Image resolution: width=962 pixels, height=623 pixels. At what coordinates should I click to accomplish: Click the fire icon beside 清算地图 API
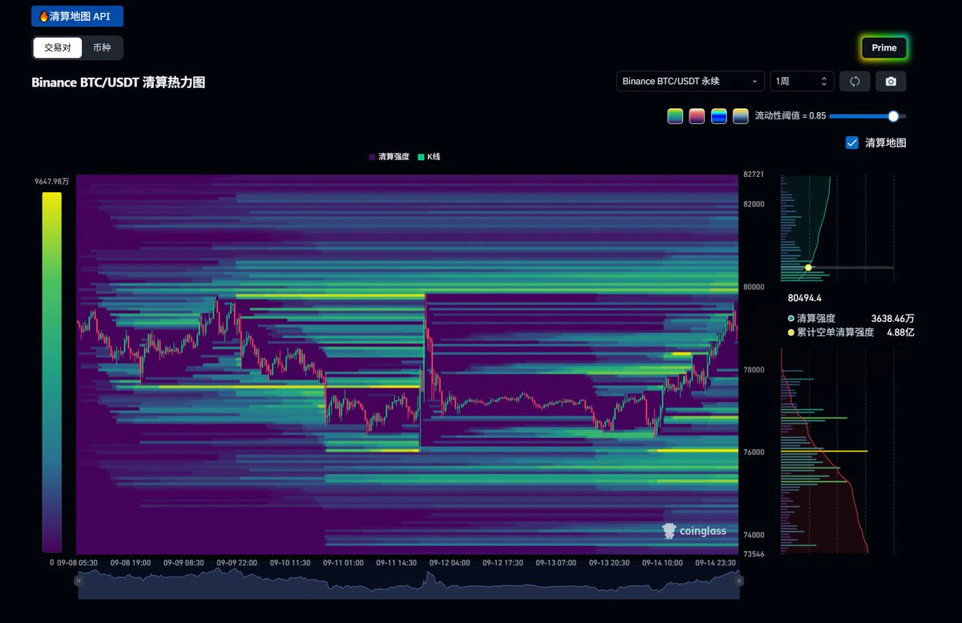point(43,16)
